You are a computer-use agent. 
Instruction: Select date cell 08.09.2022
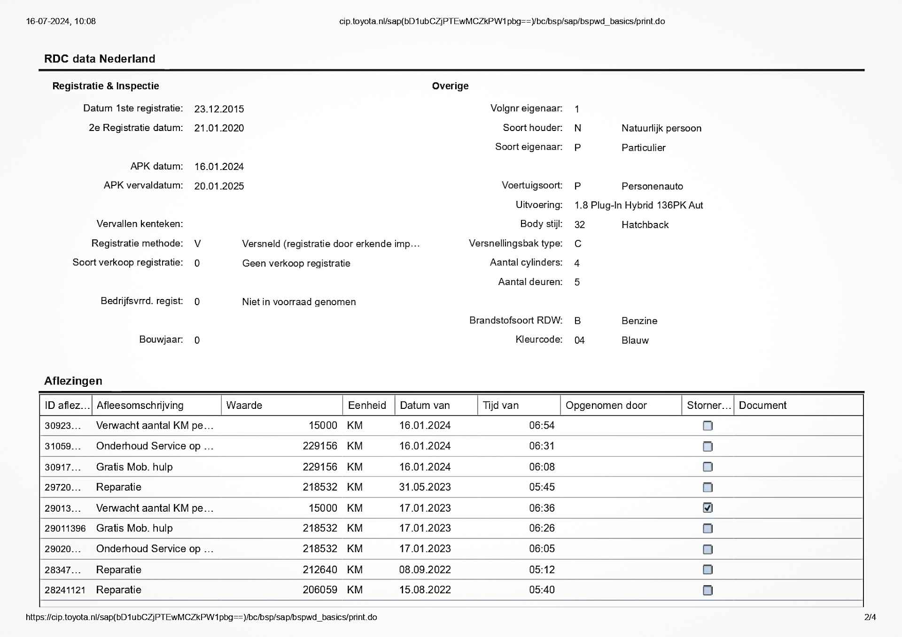coord(425,570)
